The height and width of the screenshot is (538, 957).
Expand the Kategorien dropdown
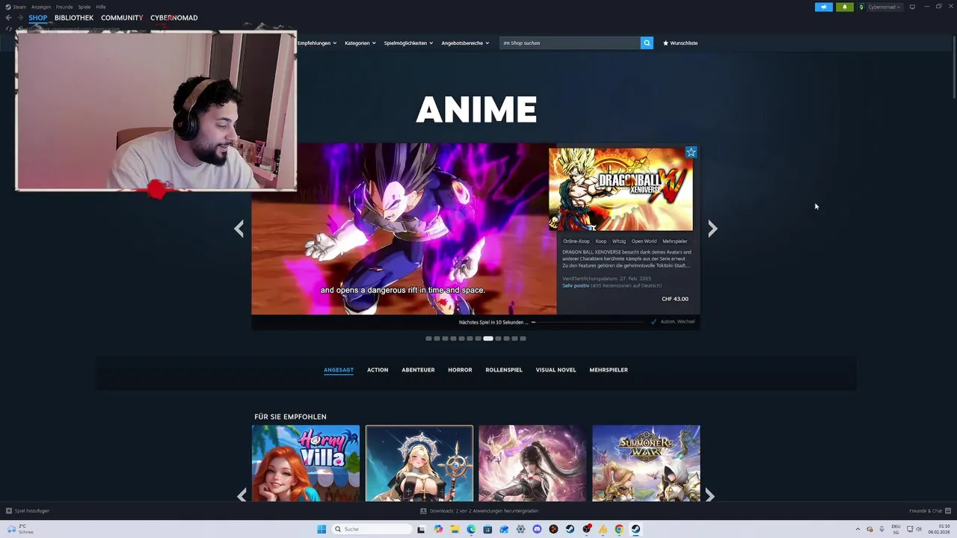360,43
